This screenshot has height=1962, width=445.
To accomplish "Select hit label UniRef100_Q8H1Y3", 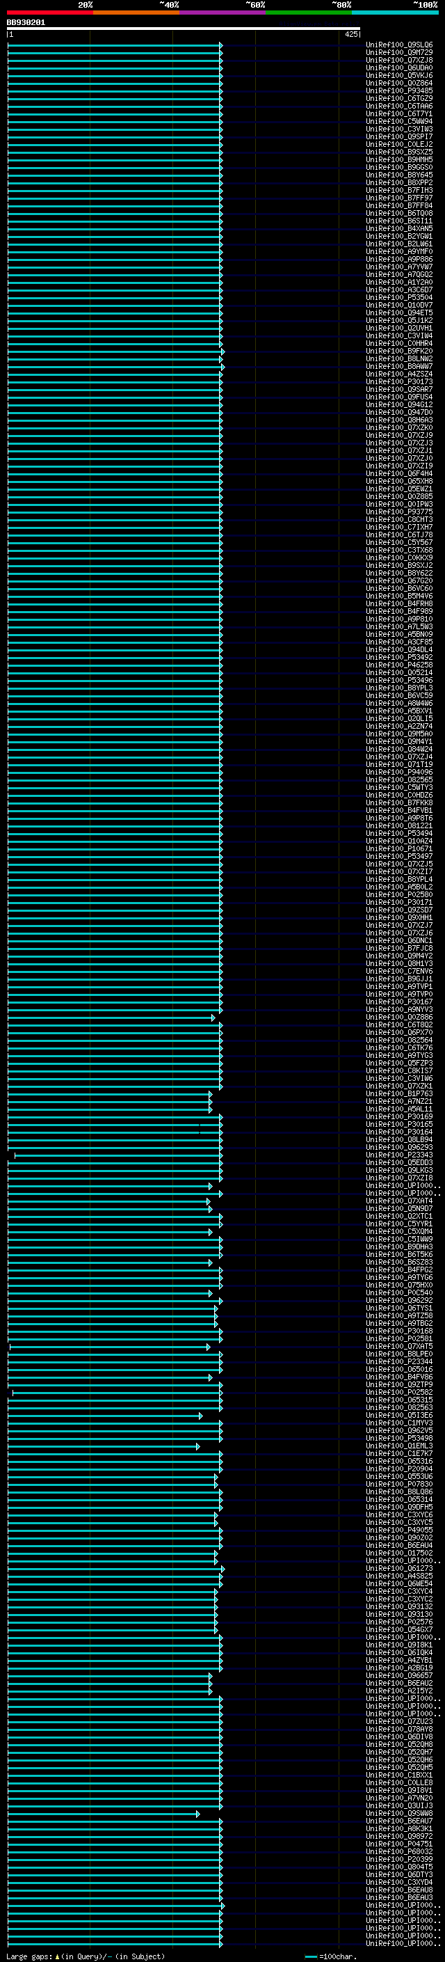I will click(399, 963).
